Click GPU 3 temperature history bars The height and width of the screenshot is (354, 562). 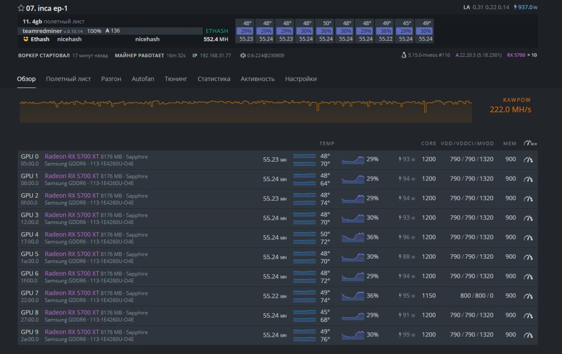click(x=304, y=218)
